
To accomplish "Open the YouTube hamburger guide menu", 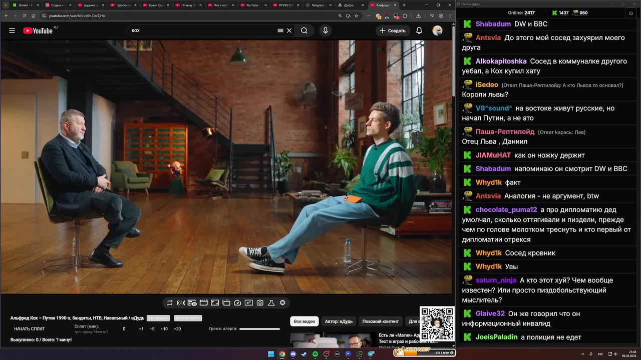I will coord(12,30).
